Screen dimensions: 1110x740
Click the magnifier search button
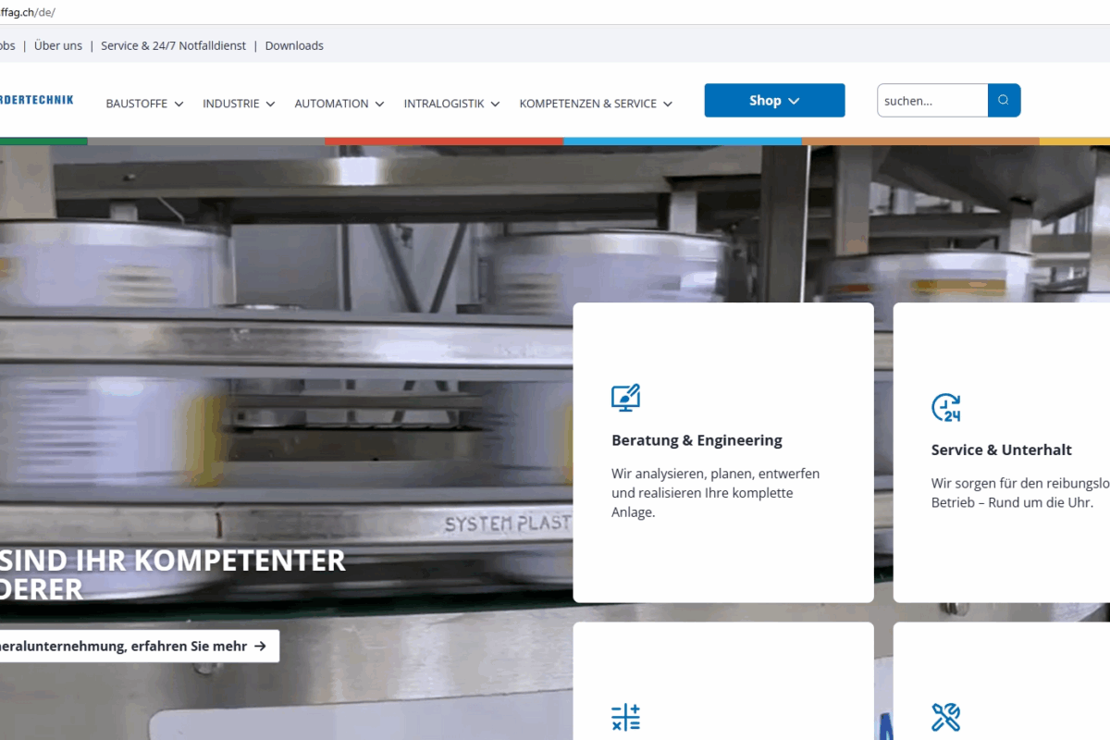tap(1004, 101)
